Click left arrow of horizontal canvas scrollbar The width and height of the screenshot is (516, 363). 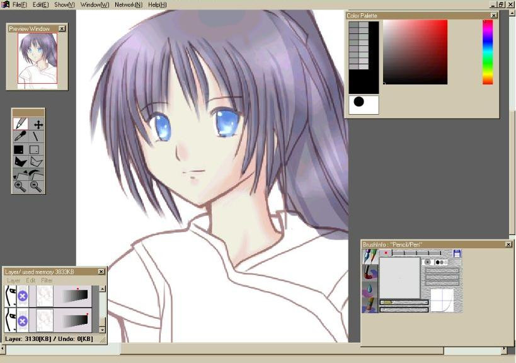pos(3,349)
